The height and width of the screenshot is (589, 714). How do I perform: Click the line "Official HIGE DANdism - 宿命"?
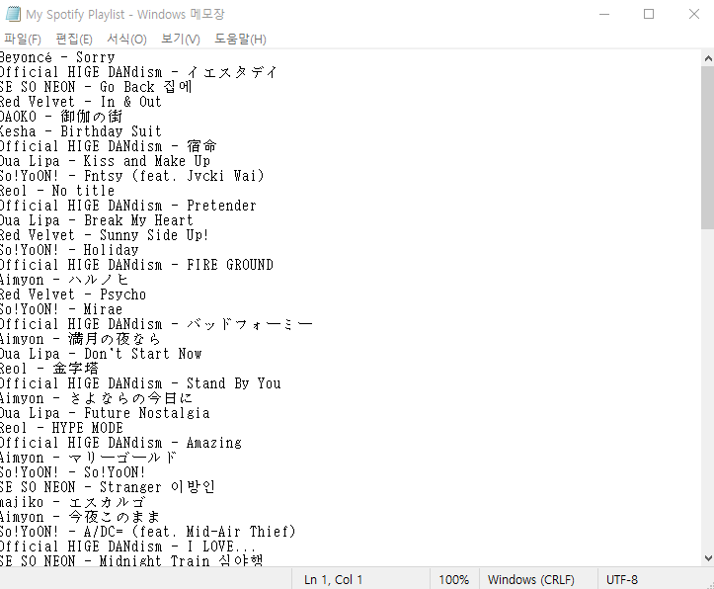click(x=109, y=146)
